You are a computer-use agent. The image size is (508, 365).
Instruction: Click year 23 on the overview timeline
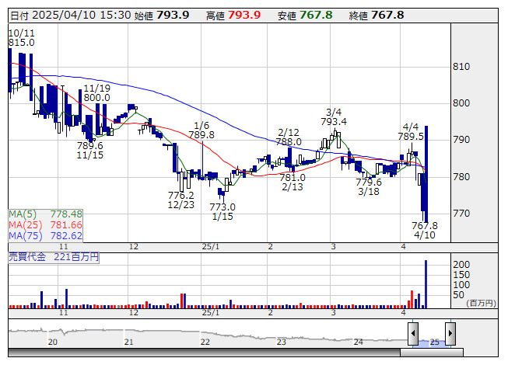click(x=281, y=342)
